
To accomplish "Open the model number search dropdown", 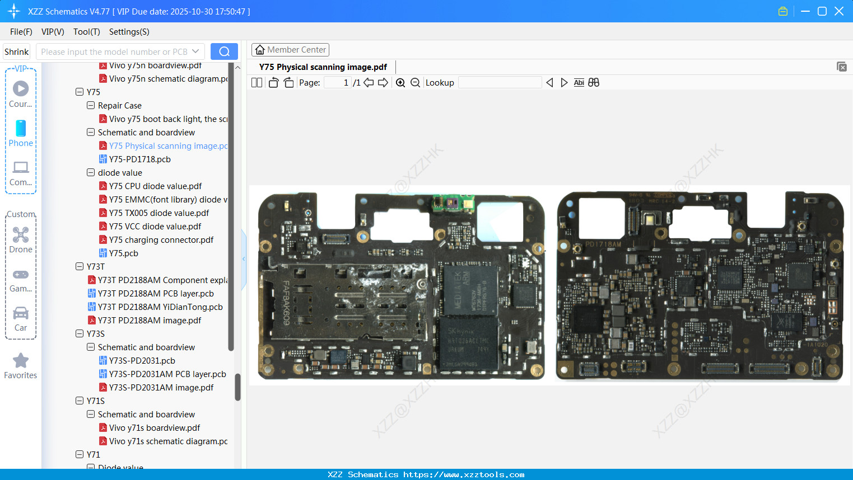I will coord(197,51).
